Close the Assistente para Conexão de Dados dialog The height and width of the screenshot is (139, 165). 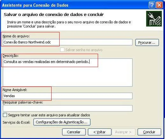pos(159,5)
